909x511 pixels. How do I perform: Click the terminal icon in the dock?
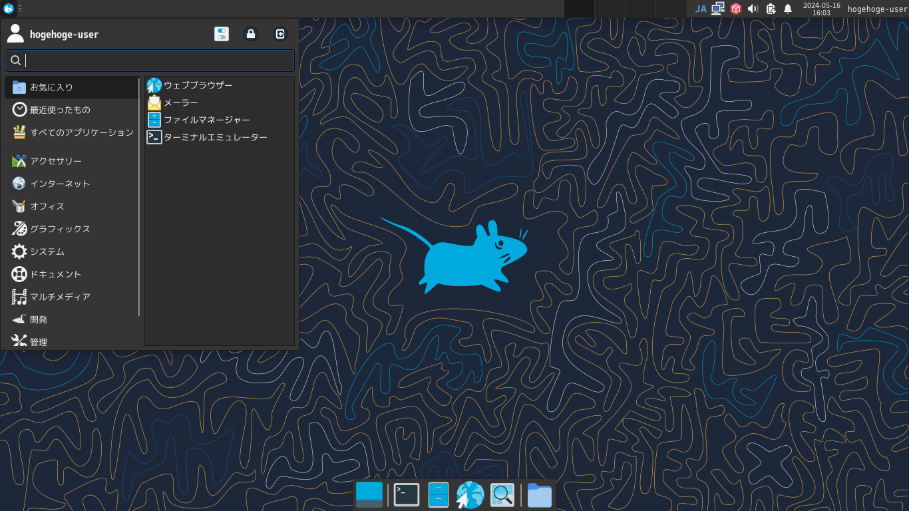(406, 495)
